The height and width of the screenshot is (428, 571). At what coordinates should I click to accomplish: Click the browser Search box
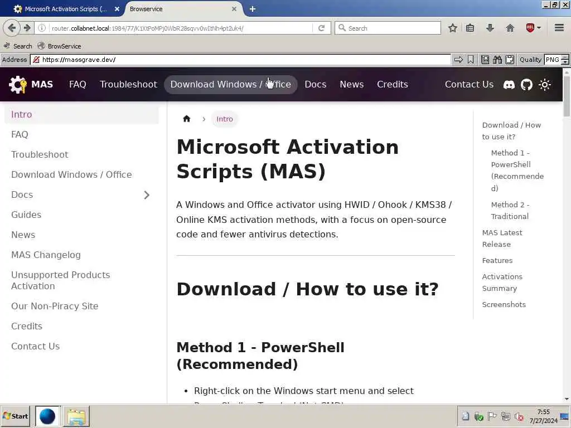pyautogui.click(x=388, y=28)
